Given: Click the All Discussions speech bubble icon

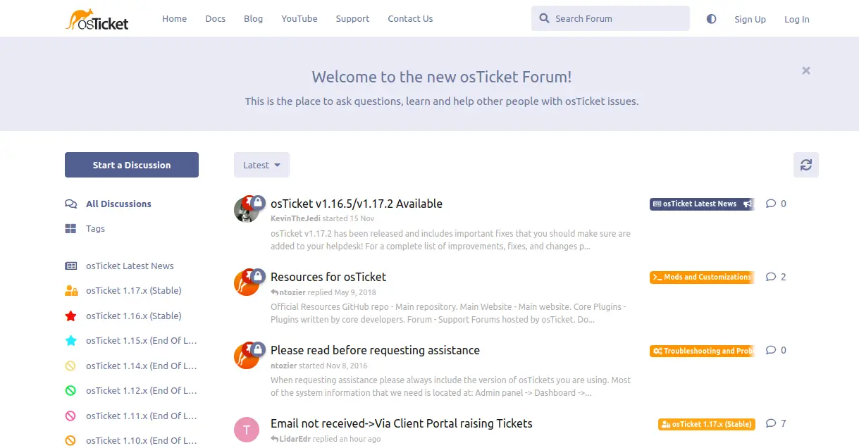Looking at the screenshot, I should [x=70, y=204].
